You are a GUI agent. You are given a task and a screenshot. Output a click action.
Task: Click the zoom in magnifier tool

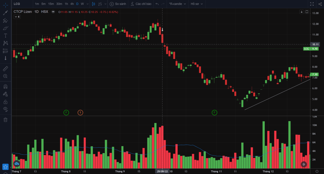pos(5,76)
